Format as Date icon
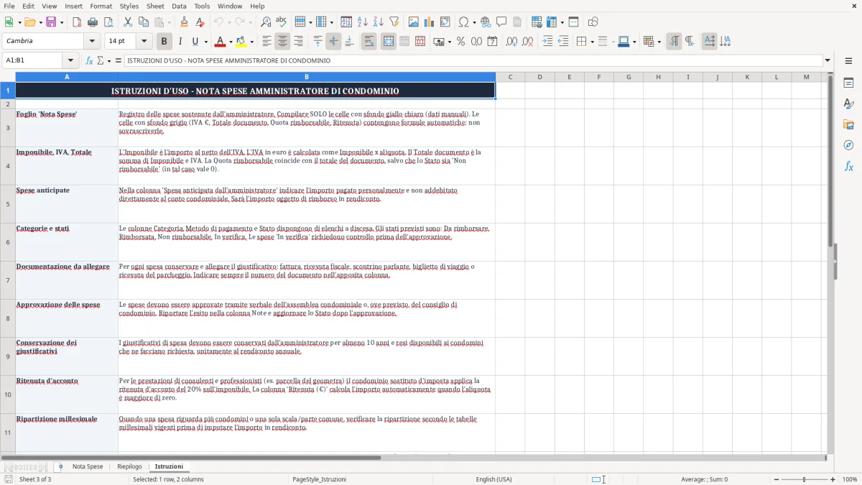This screenshot has height=485, width=862. coord(492,42)
